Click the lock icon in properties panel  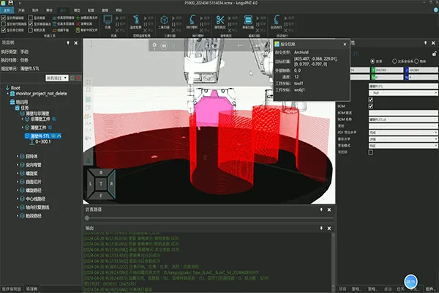tap(434, 53)
